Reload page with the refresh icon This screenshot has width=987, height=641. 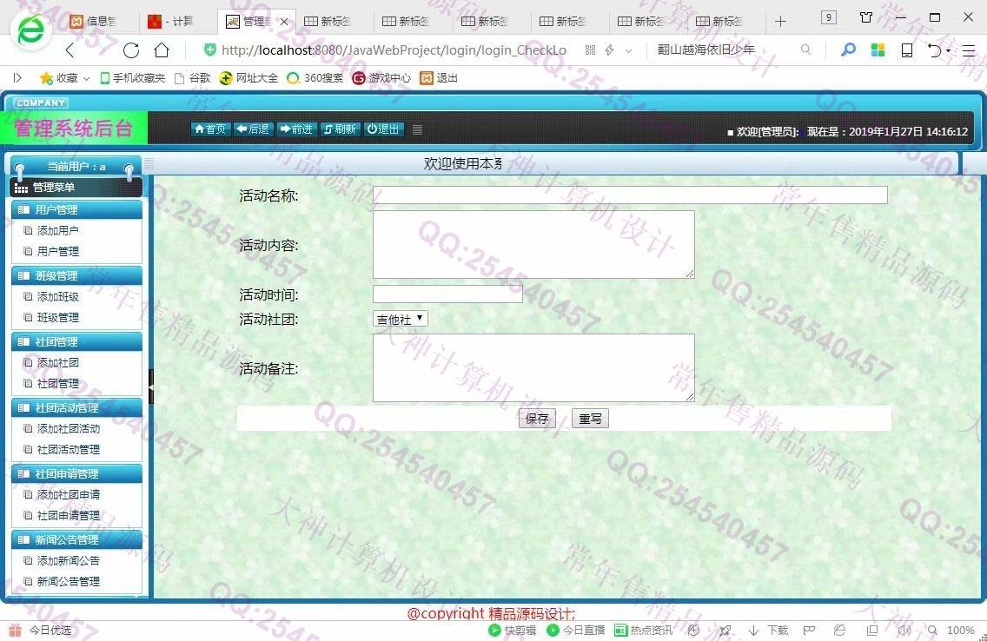pyautogui.click(x=131, y=50)
